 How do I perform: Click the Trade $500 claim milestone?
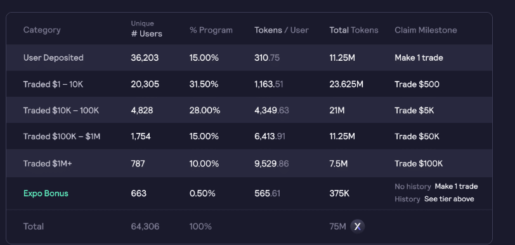(417, 84)
